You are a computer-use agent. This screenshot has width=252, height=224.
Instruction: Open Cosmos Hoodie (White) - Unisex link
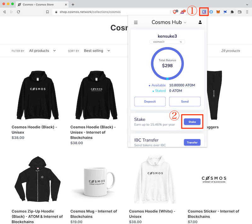pyautogui.click(x=152, y=214)
